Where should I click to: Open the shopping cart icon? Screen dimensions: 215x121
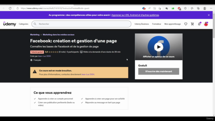tap(192, 24)
